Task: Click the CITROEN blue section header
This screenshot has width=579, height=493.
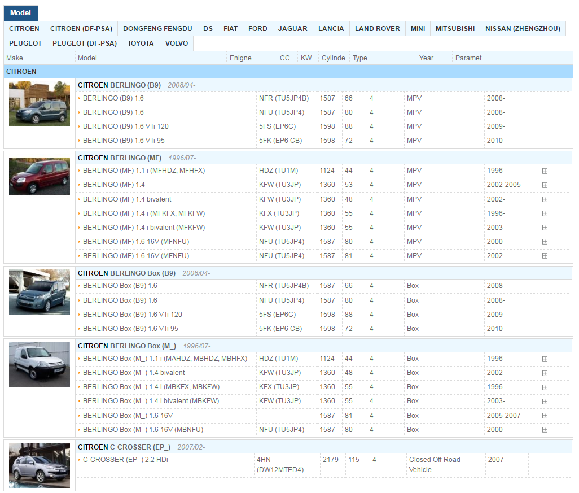Action: pos(288,72)
